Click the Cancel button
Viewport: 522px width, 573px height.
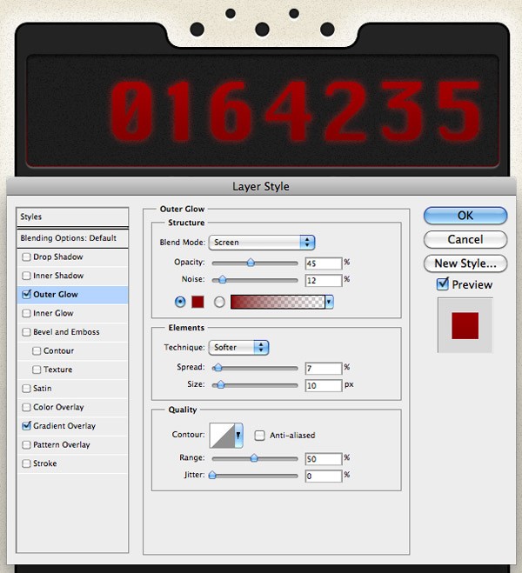(x=465, y=239)
